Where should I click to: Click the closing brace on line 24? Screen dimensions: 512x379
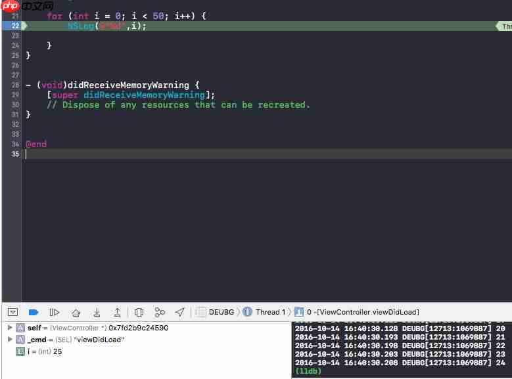(49, 45)
